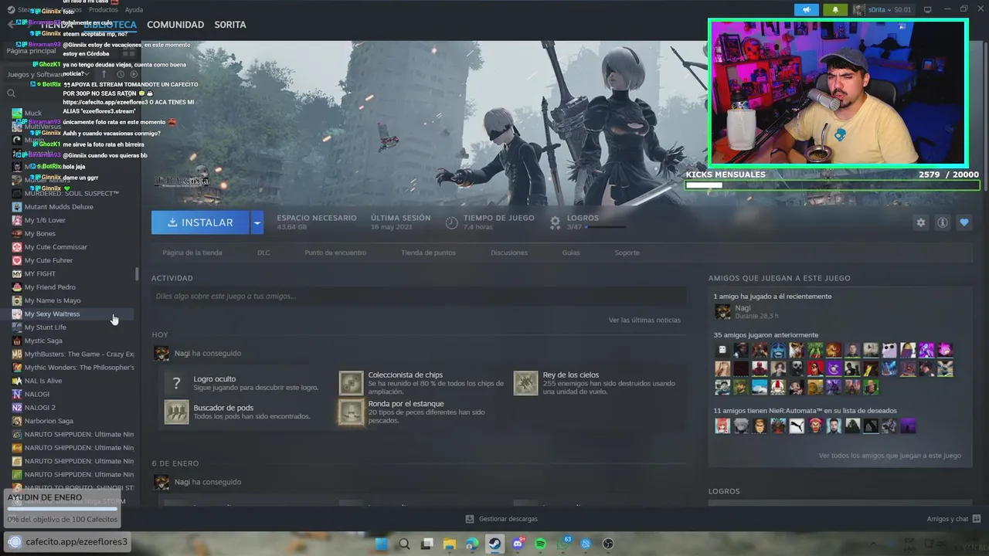Open Steam announcements megaphone button
The height and width of the screenshot is (556, 989).
point(806,10)
